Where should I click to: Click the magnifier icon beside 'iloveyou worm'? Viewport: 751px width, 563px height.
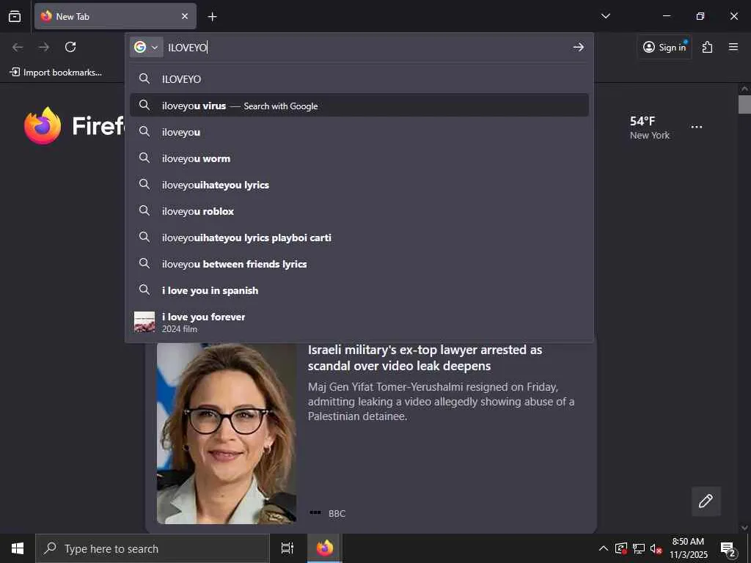click(x=144, y=158)
